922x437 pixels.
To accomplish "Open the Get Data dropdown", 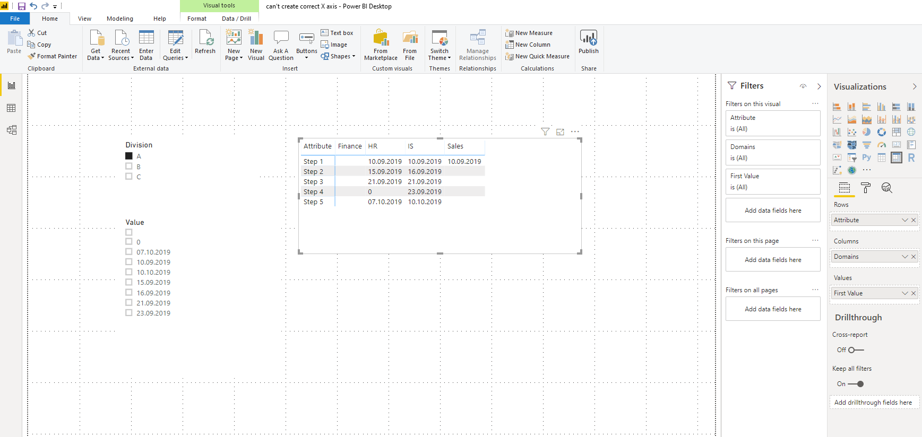I will [96, 46].
